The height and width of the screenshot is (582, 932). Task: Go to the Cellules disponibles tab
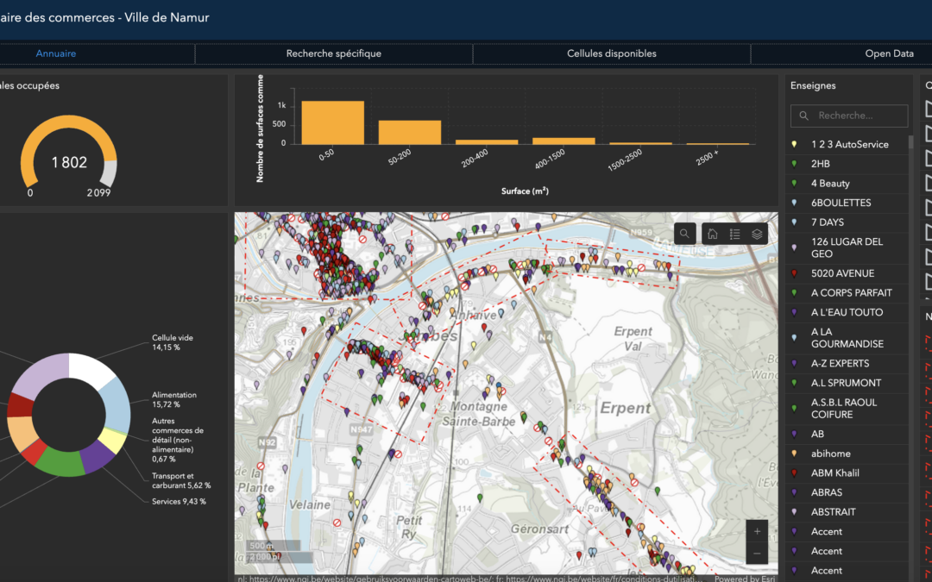point(612,53)
